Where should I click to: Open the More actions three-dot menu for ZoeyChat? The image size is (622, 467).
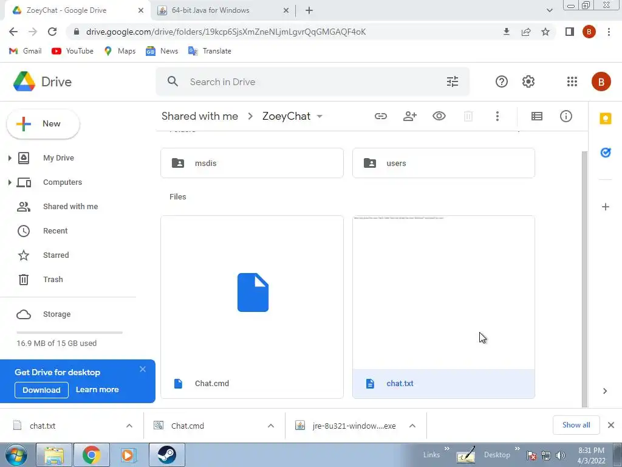[x=497, y=116]
